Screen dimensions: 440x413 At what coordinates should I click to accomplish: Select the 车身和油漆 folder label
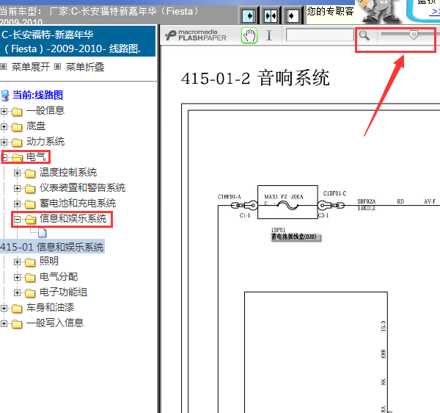pyautogui.click(x=50, y=308)
